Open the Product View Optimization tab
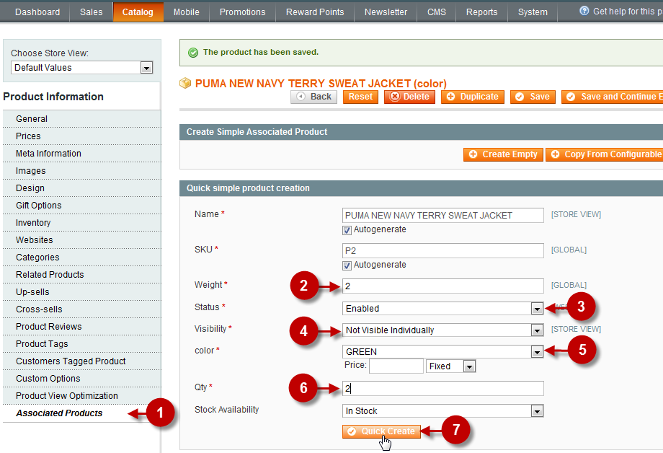663x453 pixels. [x=82, y=396]
